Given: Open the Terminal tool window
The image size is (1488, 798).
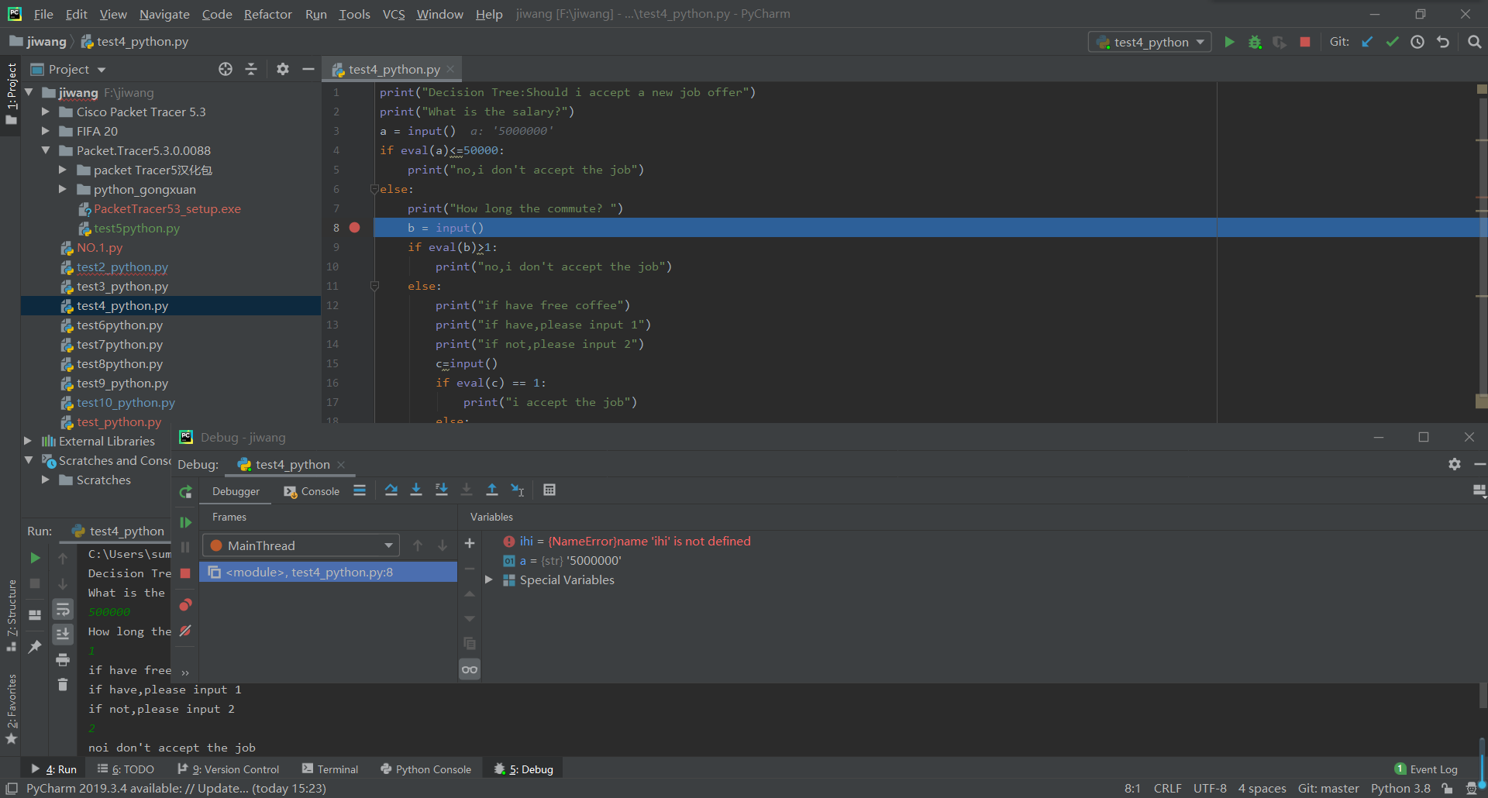Looking at the screenshot, I should coord(330,769).
